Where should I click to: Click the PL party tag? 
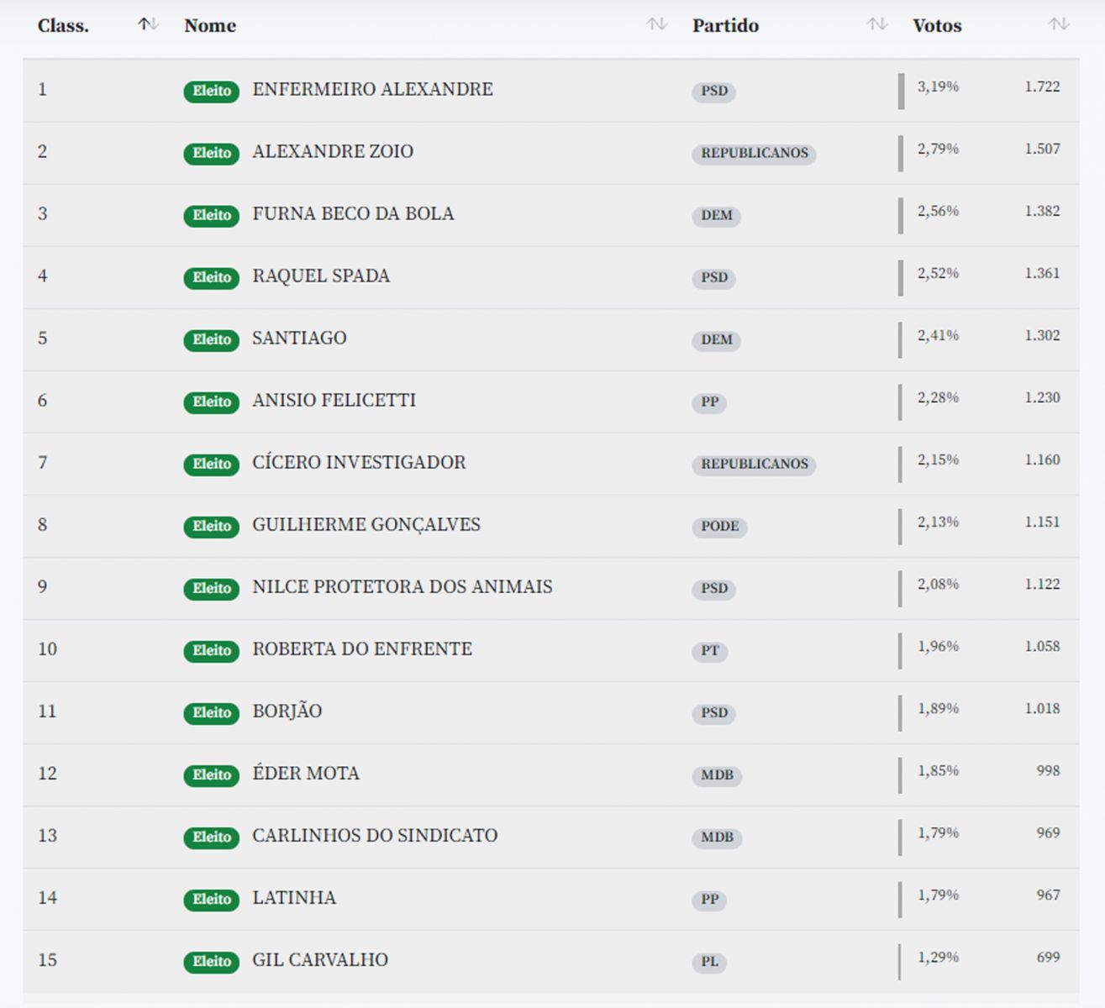tap(710, 961)
